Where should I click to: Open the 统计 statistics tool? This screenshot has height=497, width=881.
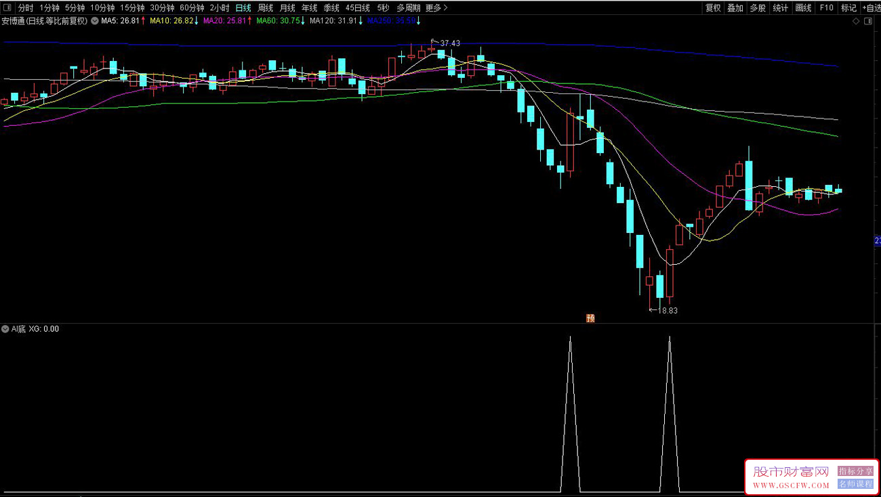pos(781,8)
